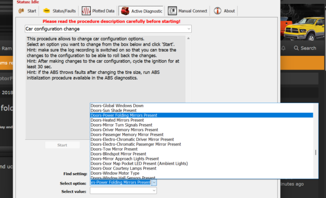The image size is (326, 198).
Task: Open the Plotted Data tab
Action: [98, 11]
